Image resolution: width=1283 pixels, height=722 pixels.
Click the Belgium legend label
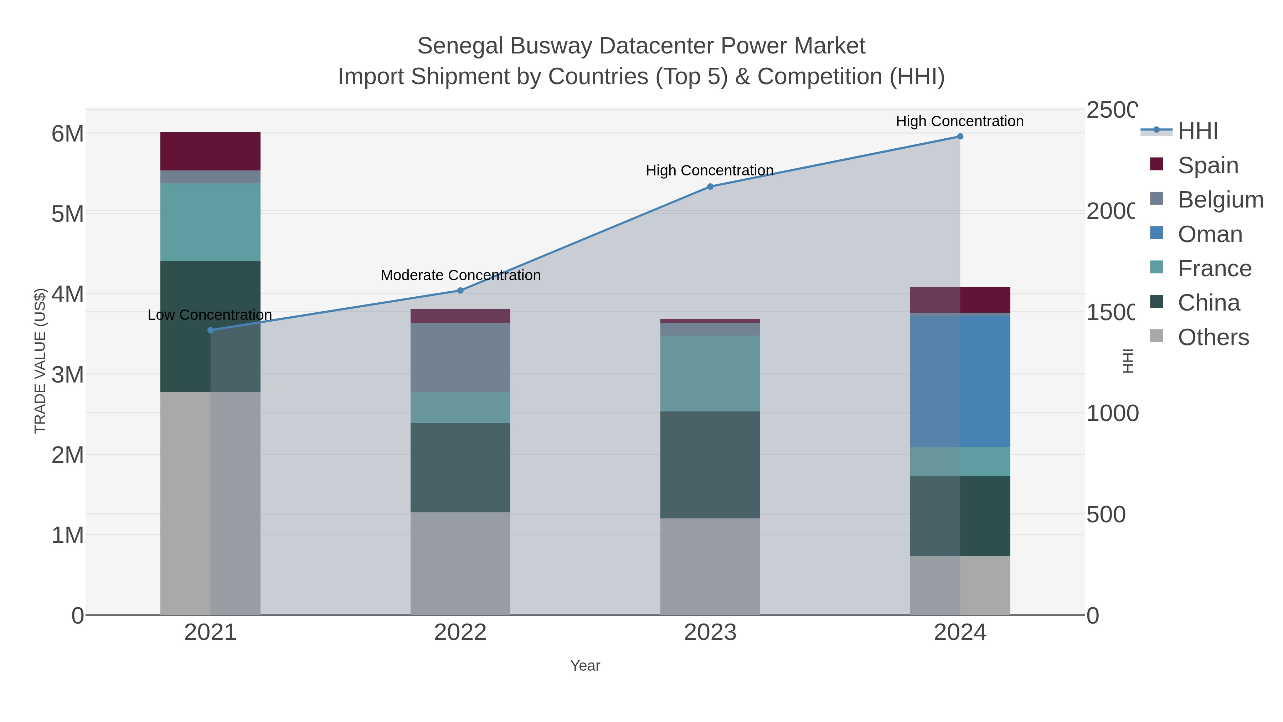tap(1221, 199)
